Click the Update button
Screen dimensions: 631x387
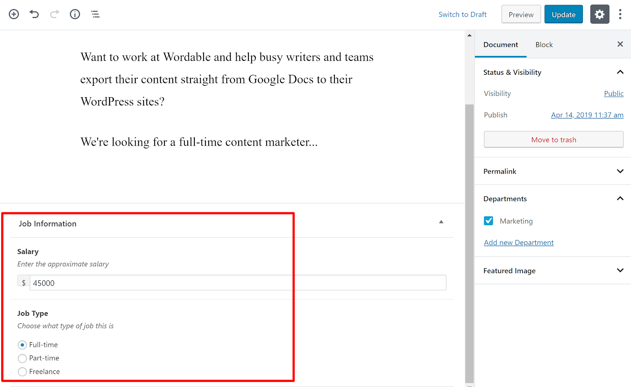click(563, 14)
